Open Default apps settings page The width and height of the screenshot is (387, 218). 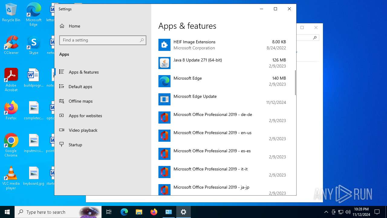(x=103, y=87)
